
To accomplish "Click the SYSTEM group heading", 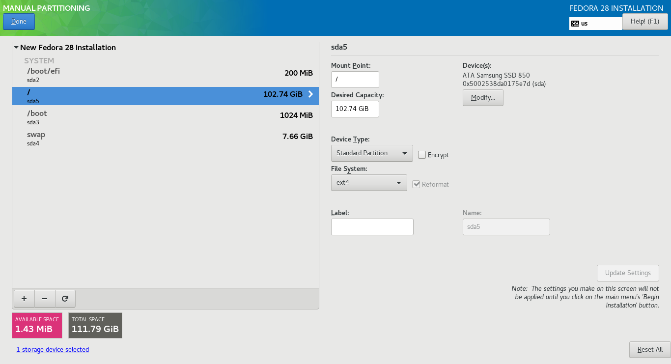I will [x=39, y=61].
